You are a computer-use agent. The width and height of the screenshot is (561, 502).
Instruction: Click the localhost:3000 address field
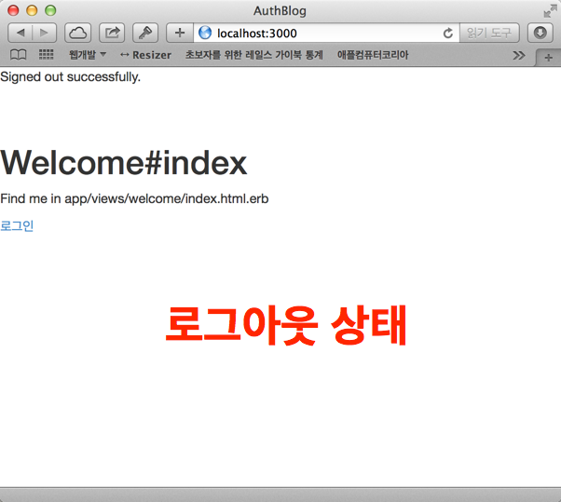coord(317,33)
